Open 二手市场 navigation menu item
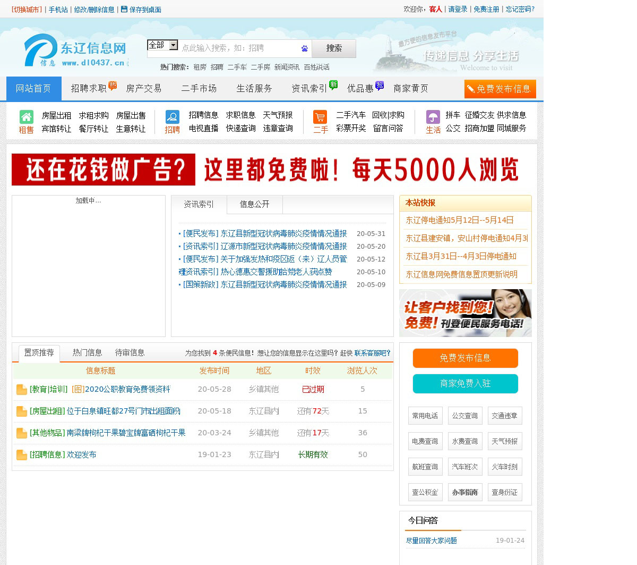Viewport: 637px width, 565px height. (x=199, y=89)
